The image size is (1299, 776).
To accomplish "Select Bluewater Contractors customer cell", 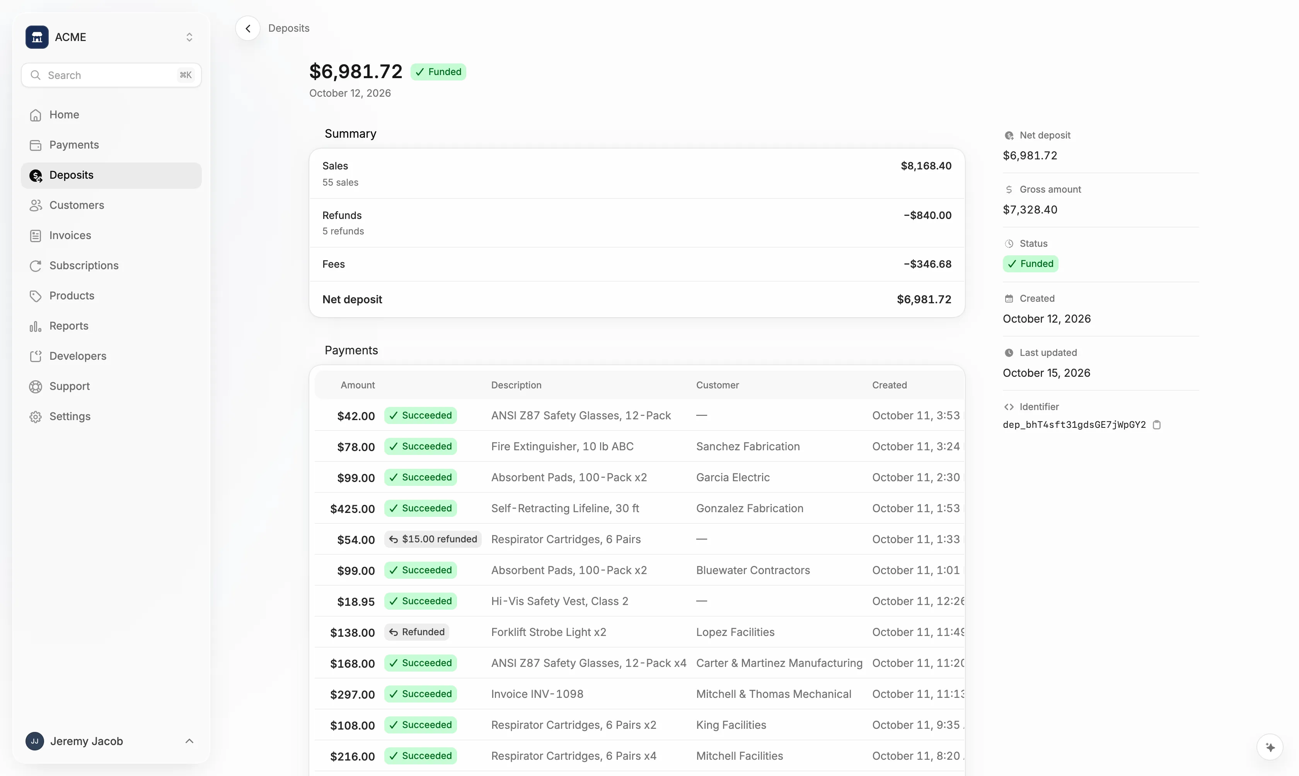I will [x=752, y=570].
